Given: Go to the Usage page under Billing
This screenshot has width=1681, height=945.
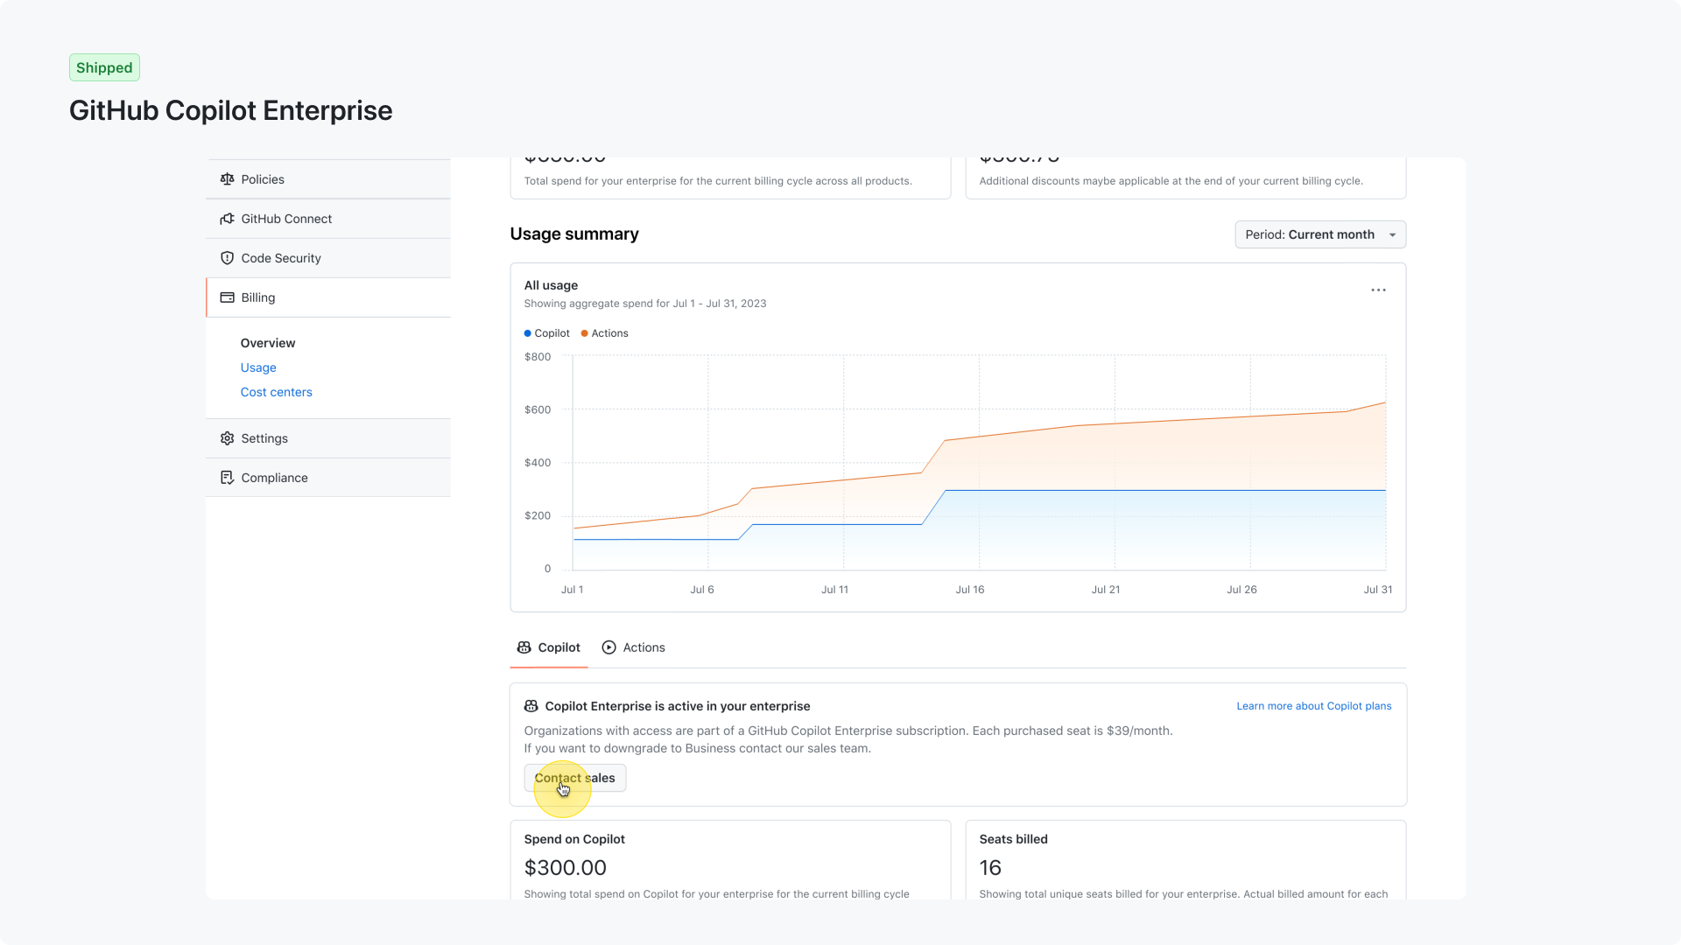Looking at the screenshot, I should [257, 367].
